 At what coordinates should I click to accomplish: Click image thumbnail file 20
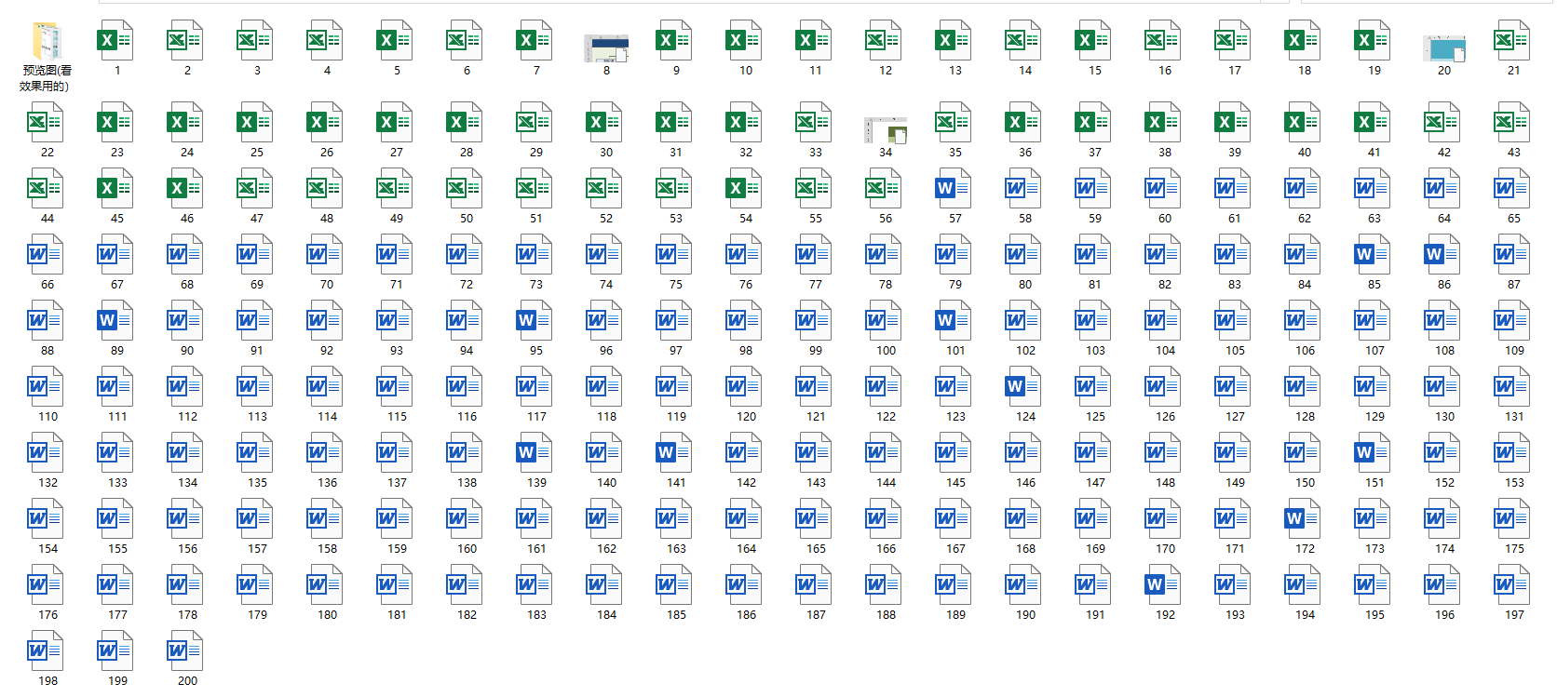[x=1444, y=47]
